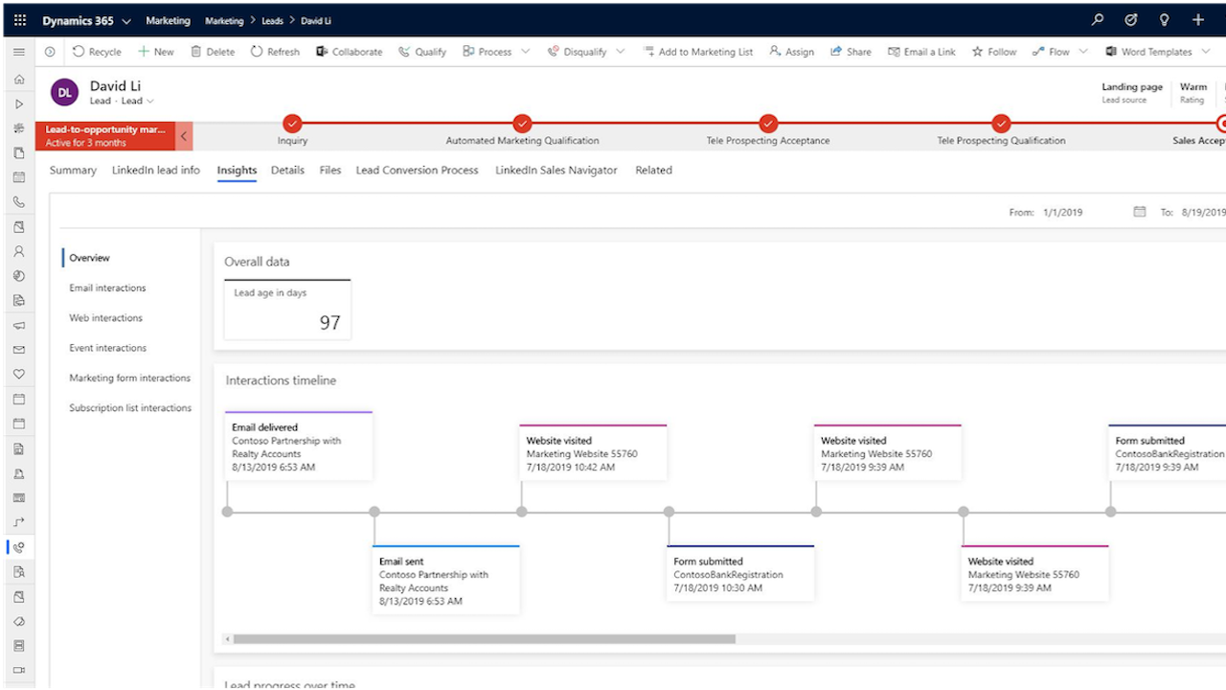Open the From date calendar picker
Screen dimensions: 1226x690
[1140, 212]
